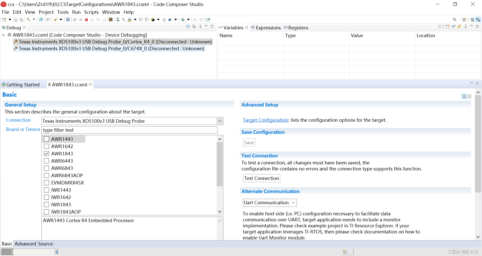Open the rocket flash dropdown arrow
The image size is (482, 256).
point(61,20)
